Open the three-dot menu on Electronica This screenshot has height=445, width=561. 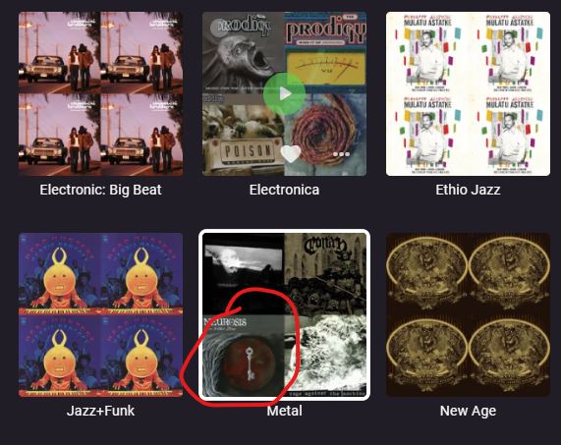tap(341, 154)
